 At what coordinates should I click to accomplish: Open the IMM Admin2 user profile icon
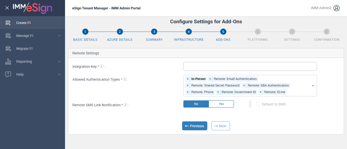[x=337, y=8]
